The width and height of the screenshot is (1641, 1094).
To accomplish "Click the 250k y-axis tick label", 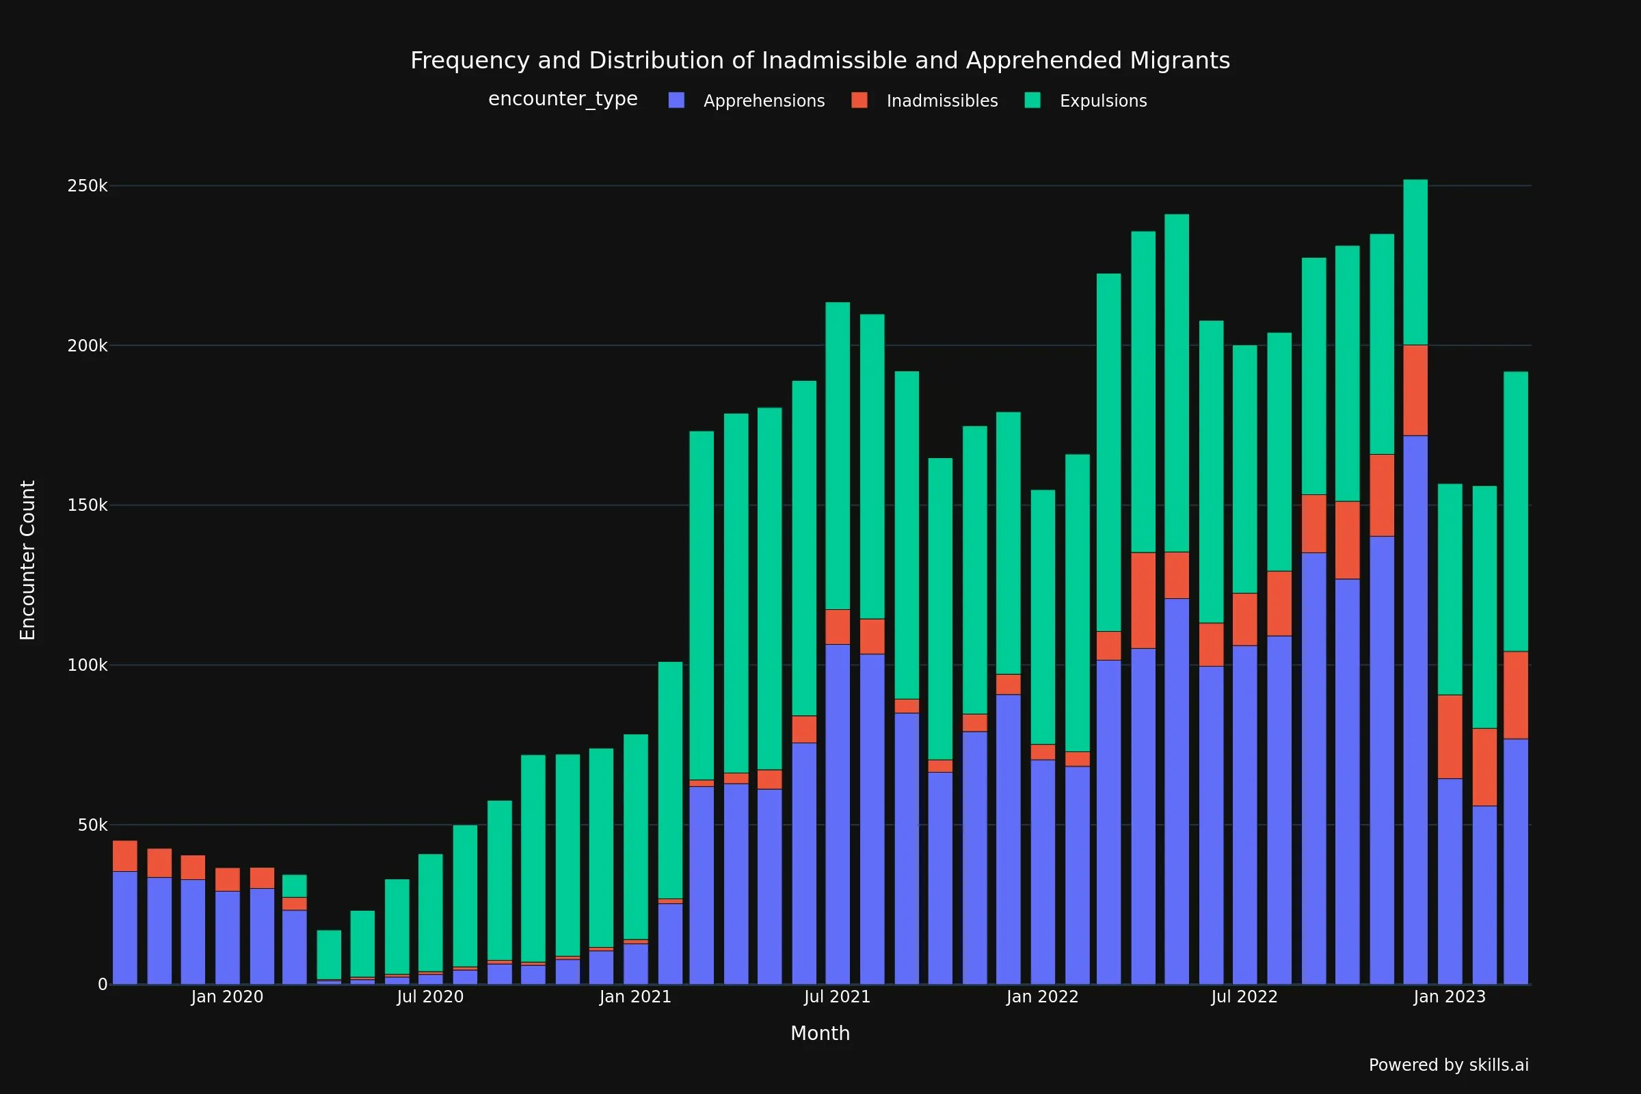I will coord(88,186).
